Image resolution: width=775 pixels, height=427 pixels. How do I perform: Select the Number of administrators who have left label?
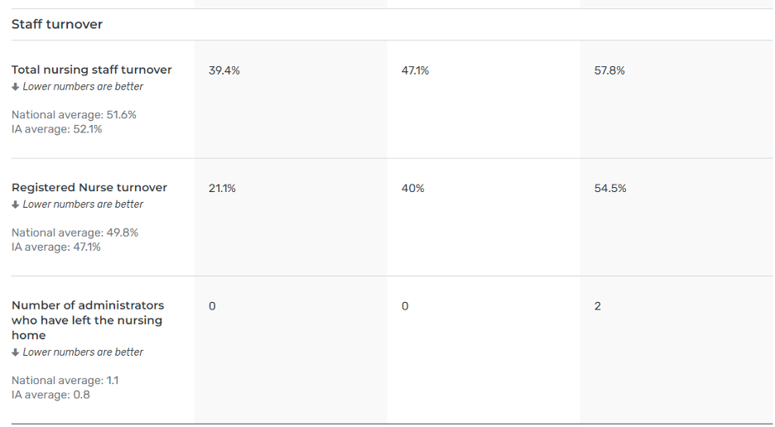click(x=88, y=320)
